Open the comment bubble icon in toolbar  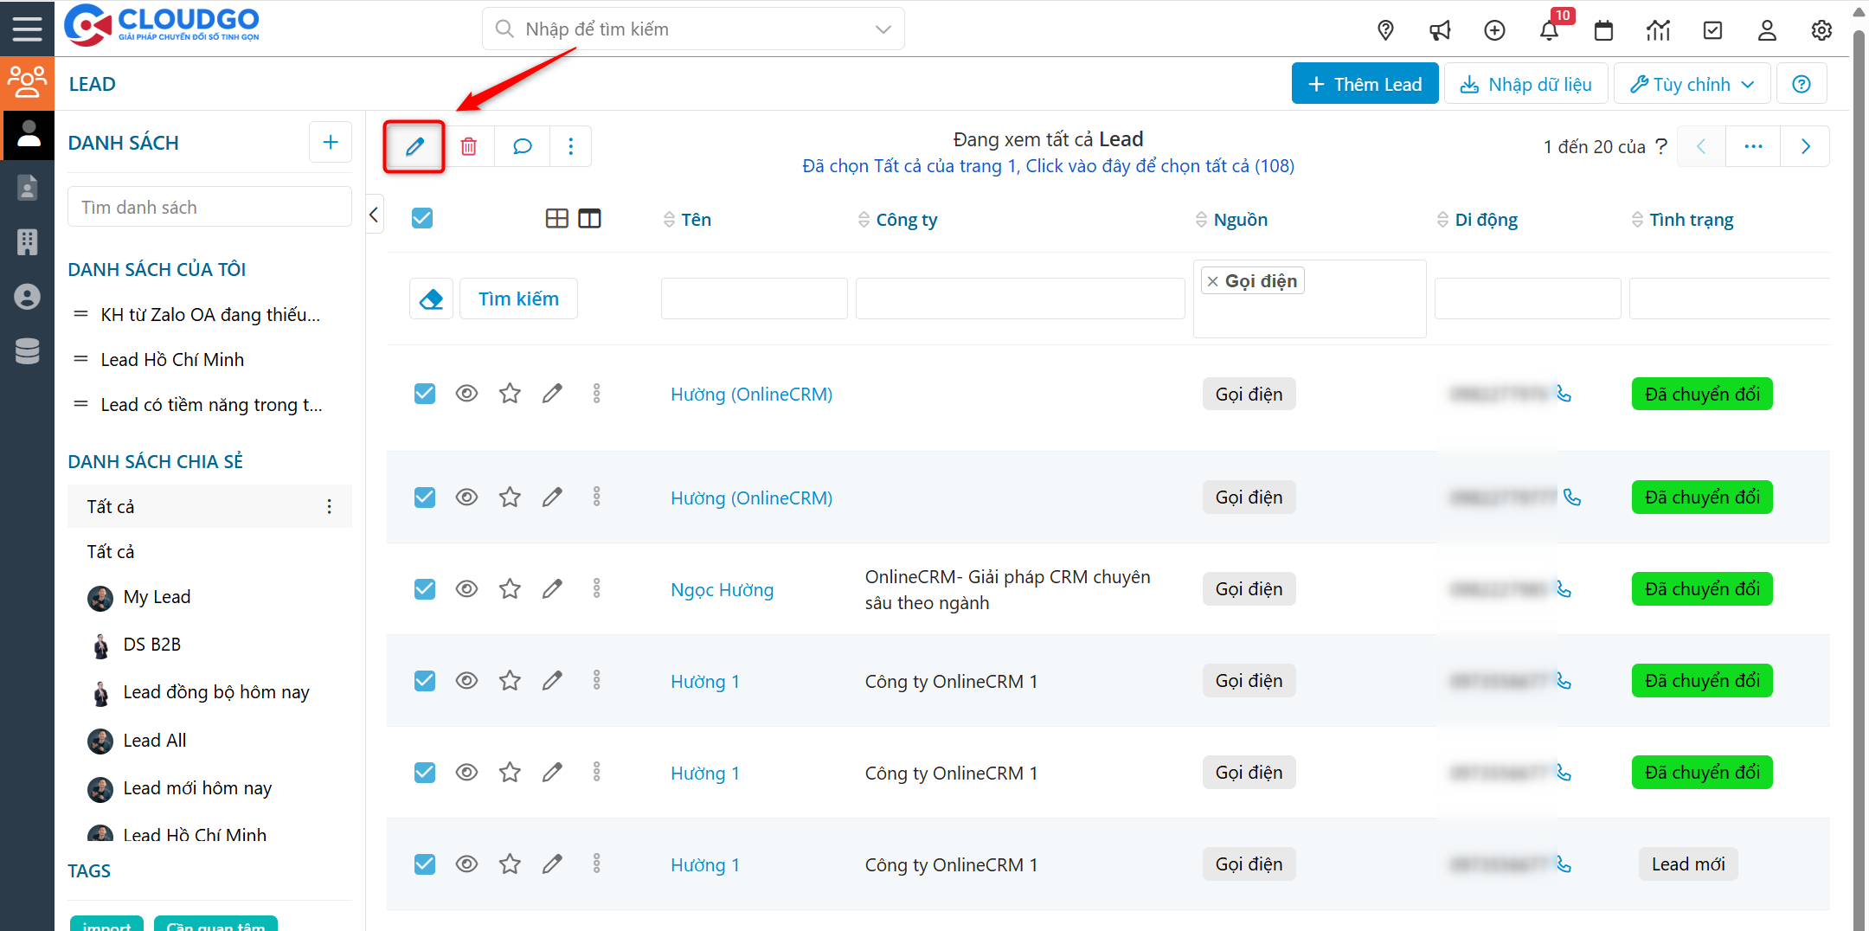pos(522,146)
